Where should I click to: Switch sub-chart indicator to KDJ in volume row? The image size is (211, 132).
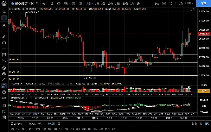click(102, 94)
